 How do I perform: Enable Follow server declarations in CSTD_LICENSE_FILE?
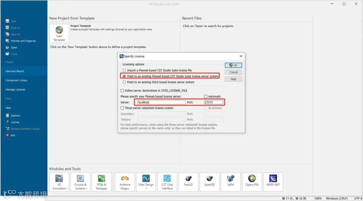point(122,91)
